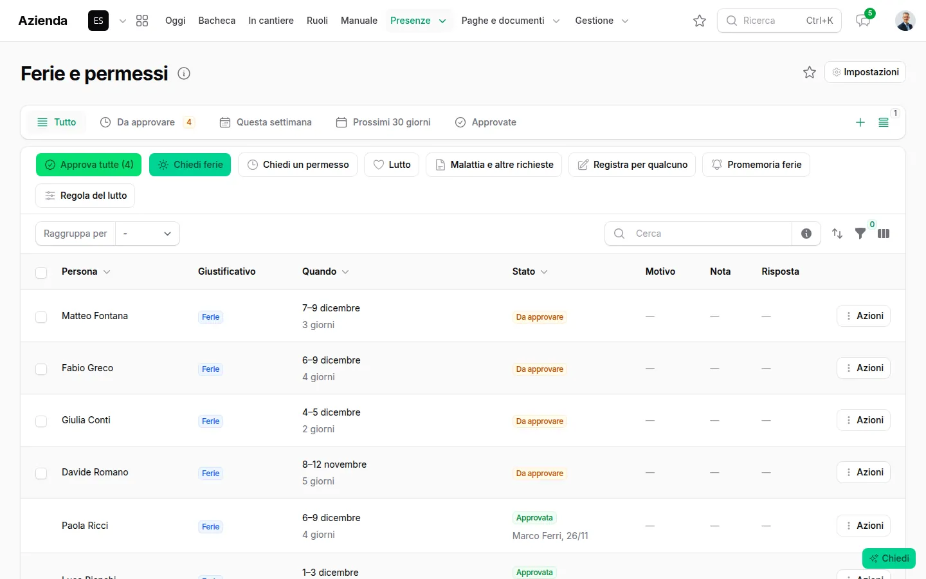Screen dimensions: 926x579
Task: Tick the checkbox for Matteo Fontana
Action: tap(41, 317)
